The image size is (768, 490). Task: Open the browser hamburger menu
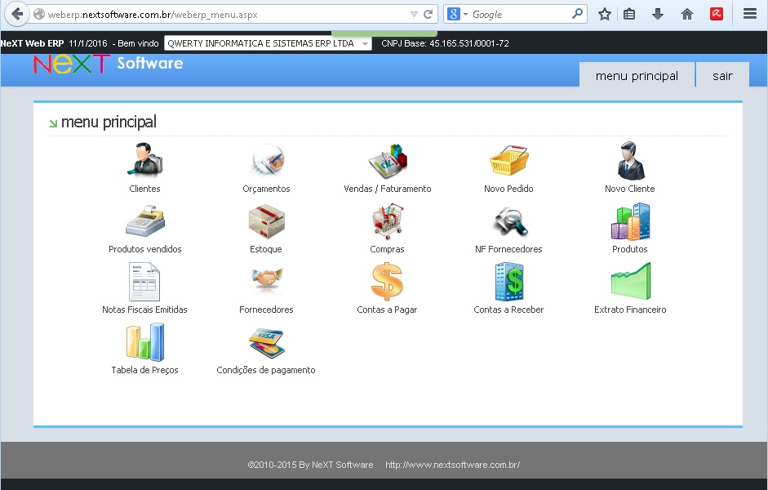750,14
